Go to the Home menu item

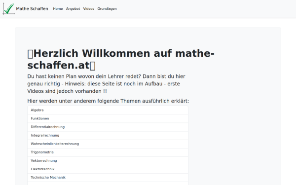58,9
